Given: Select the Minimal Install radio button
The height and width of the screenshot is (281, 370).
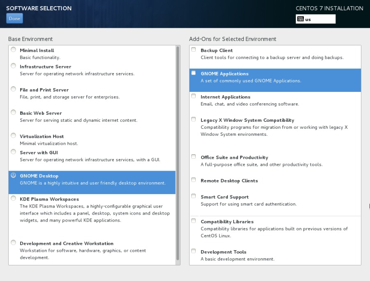Looking at the screenshot, I should [x=14, y=50].
